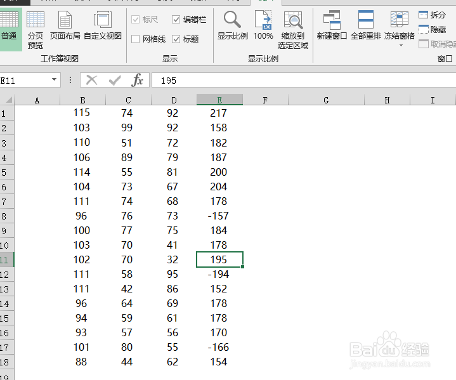Toggle the Headings (标题) checkbox
This screenshot has height=380, width=456.
coord(176,39)
